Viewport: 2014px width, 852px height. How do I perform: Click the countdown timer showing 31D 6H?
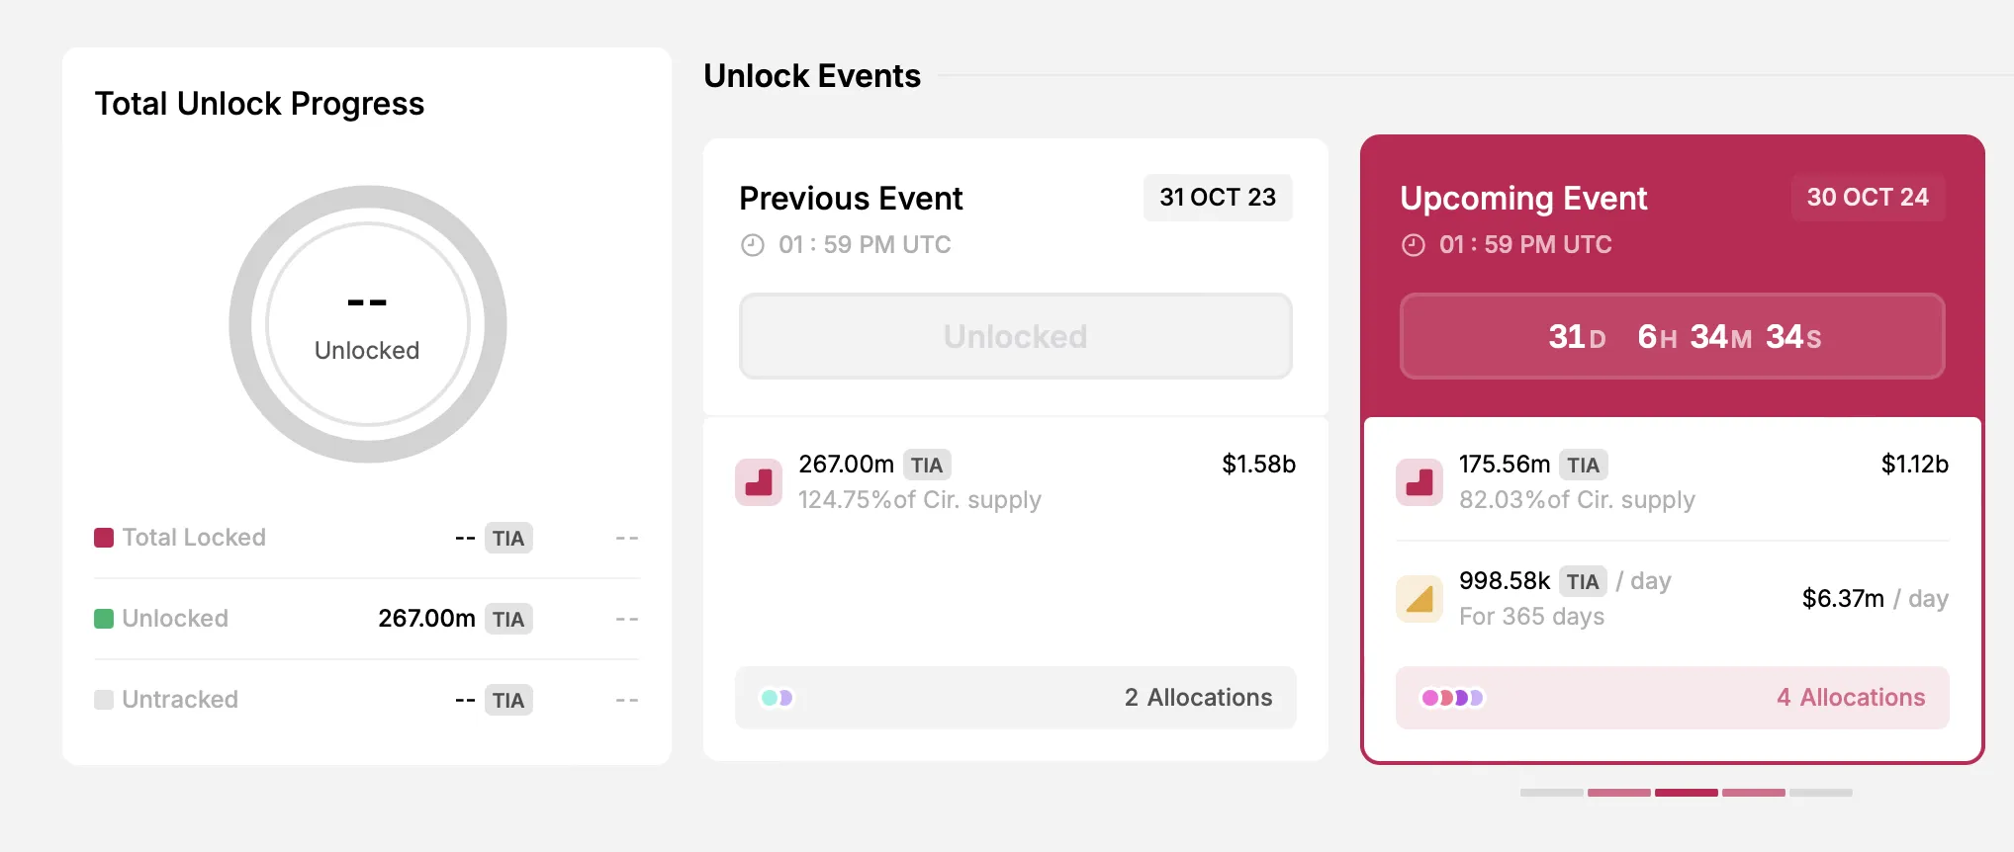pyautogui.click(x=1672, y=336)
